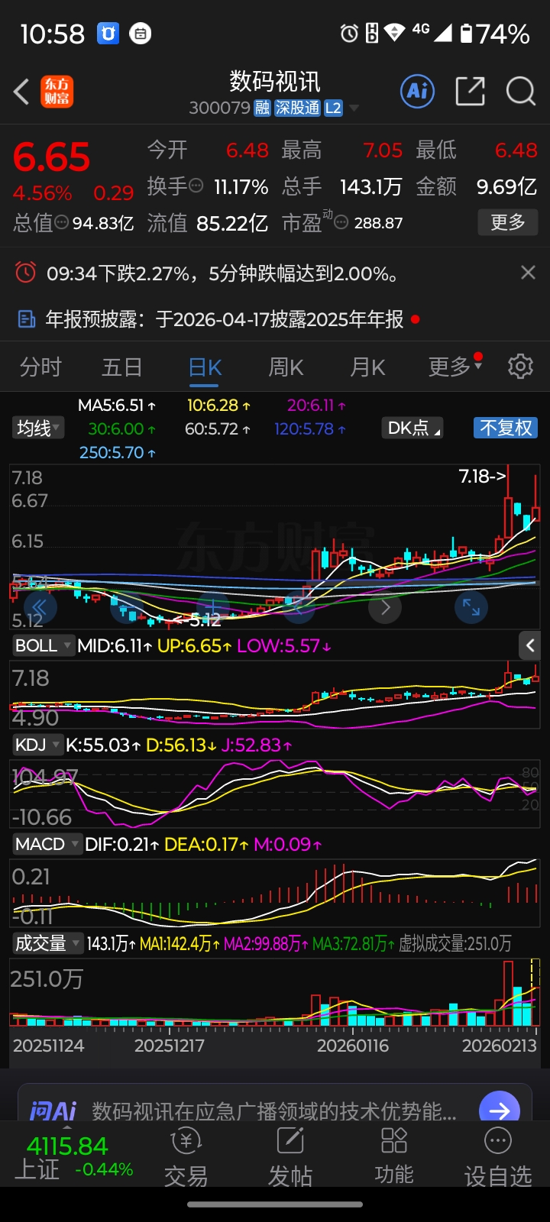Viewport: 550px width, 1222px height.
Task: Switch to the 周K tab
Action: (286, 367)
